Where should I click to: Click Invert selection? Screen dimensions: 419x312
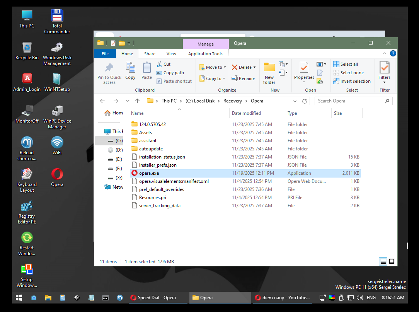[352, 81]
